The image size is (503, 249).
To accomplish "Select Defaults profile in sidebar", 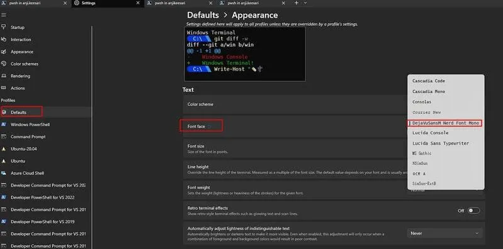I will point(45,112).
